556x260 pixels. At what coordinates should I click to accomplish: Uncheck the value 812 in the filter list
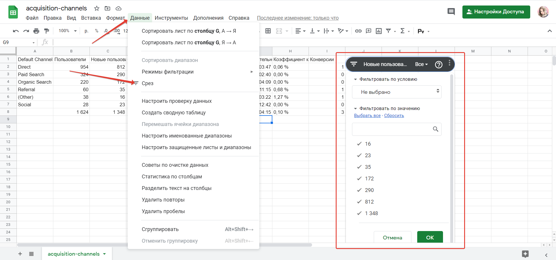coord(359,202)
